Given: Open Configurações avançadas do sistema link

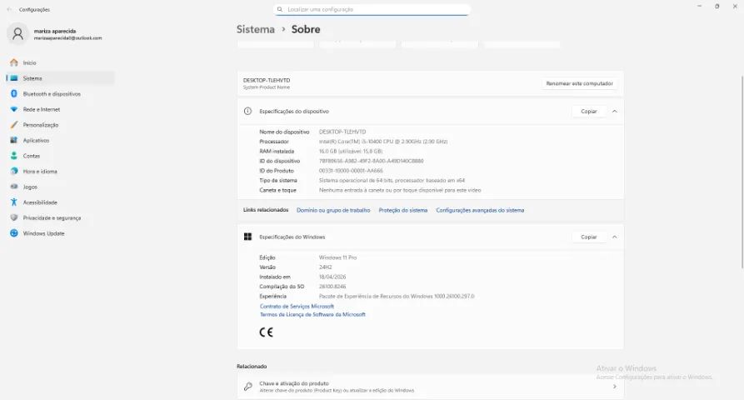Looking at the screenshot, I should 480,210.
